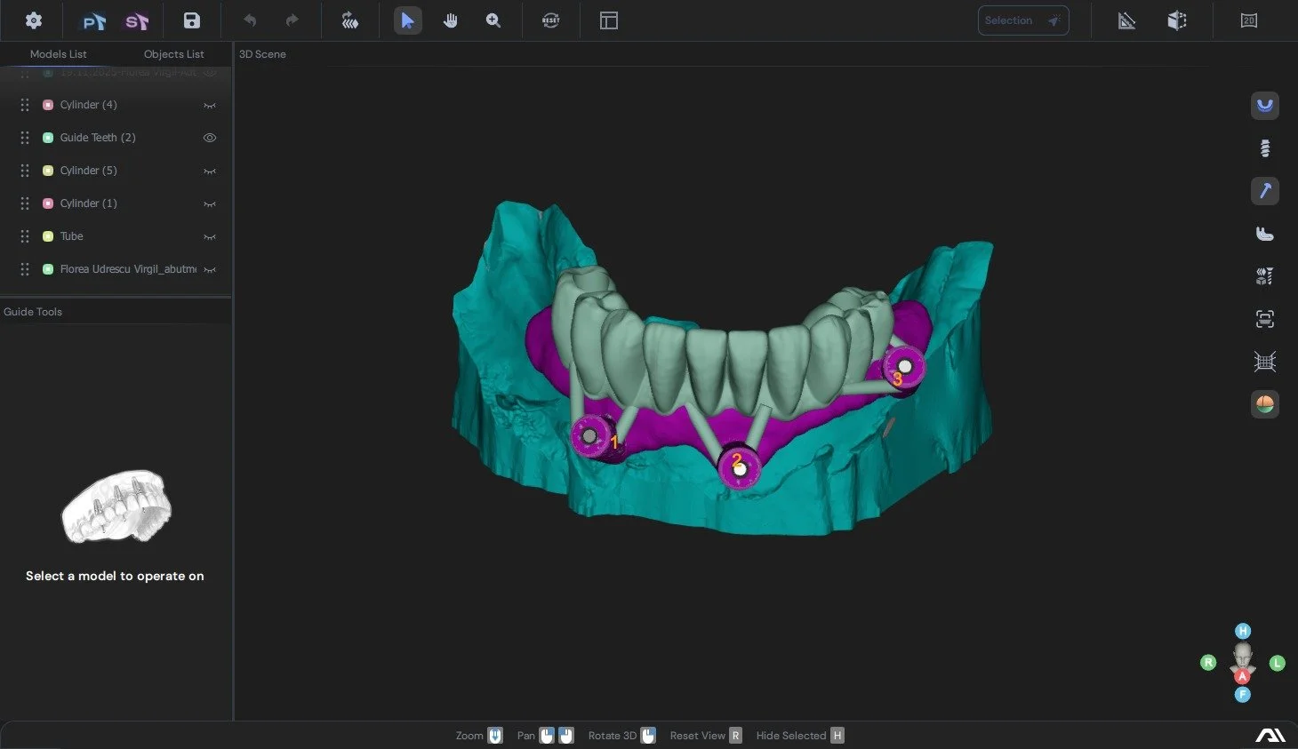Click the green color dot next to Guide Teeth

47,137
